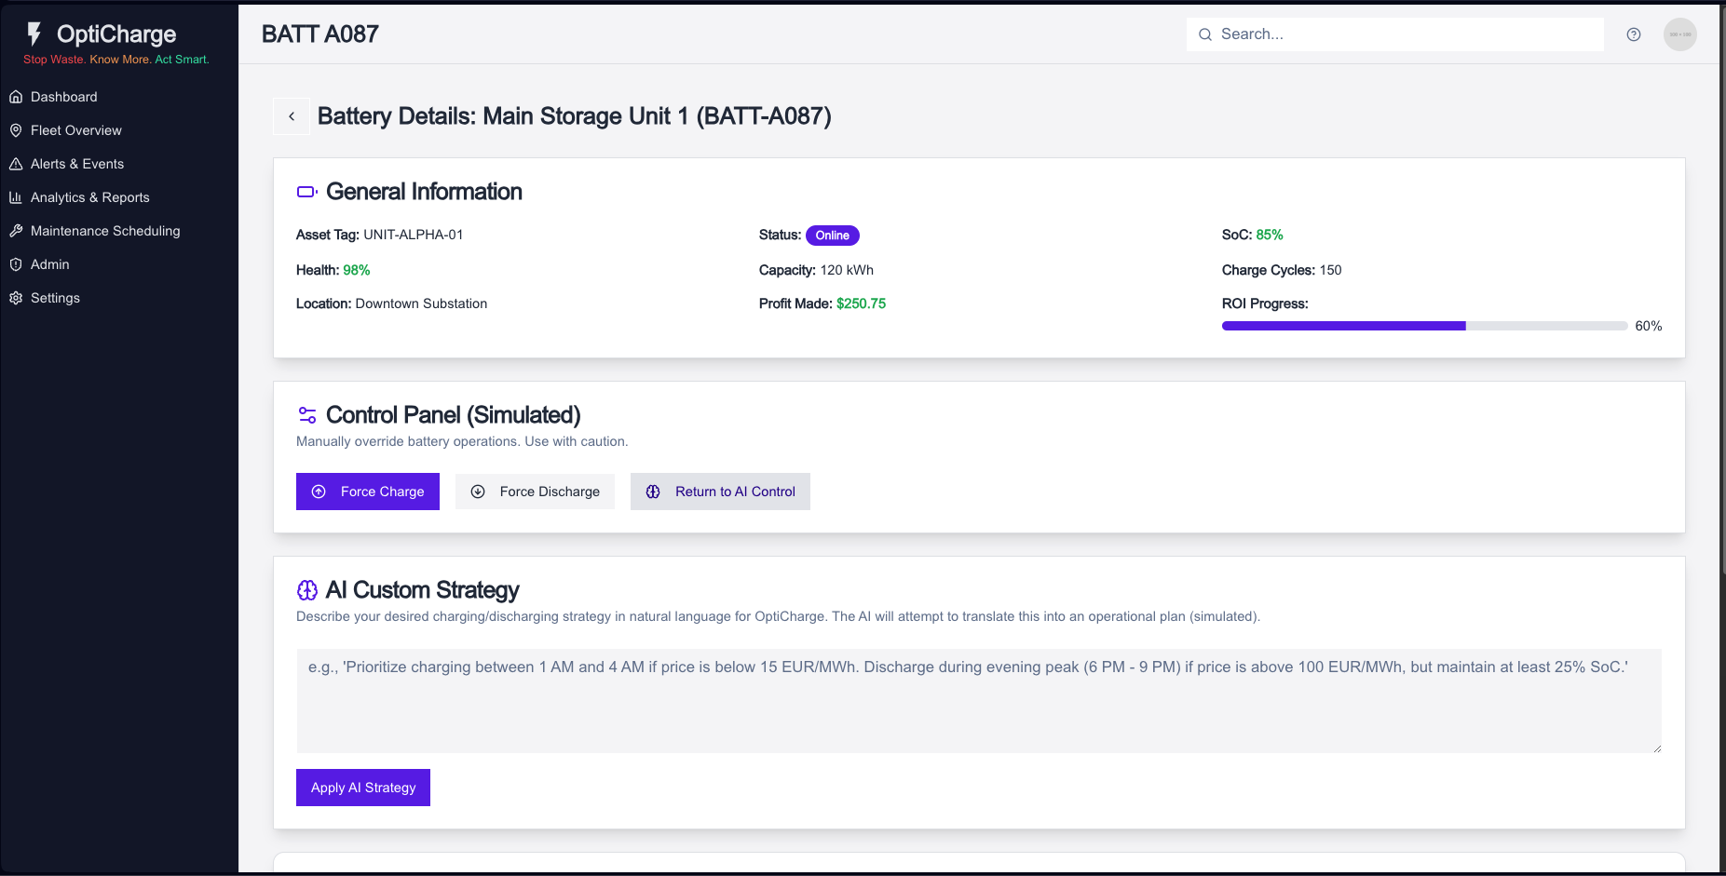Click Return to AI Control
The image size is (1726, 876).
[x=720, y=491]
